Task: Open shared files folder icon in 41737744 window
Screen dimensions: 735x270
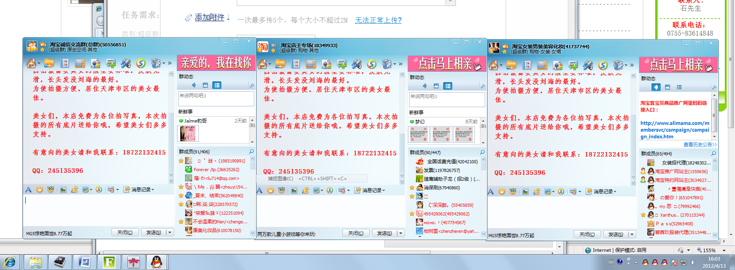Action: coord(511,65)
